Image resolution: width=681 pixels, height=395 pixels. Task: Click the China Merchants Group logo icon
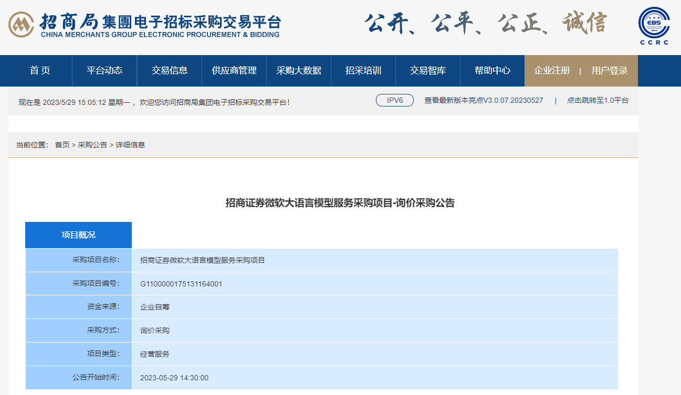pyautogui.click(x=21, y=25)
